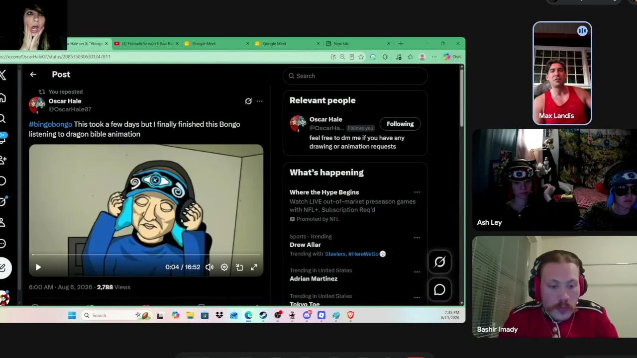This screenshot has height=358, width=637.
Task: Click the zoom magnifier icon in address bar
Action: point(342,57)
